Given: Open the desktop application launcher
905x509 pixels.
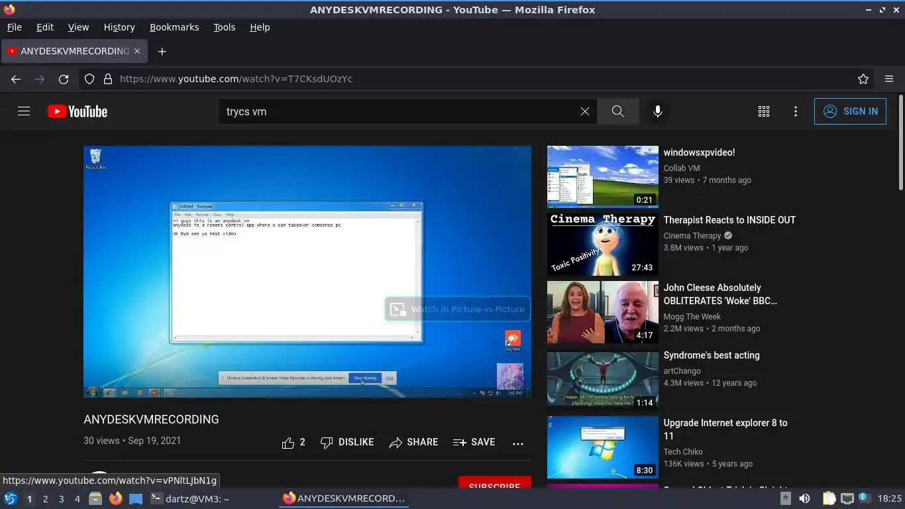Looking at the screenshot, I should pyautogui.click(x=11, y=498).
